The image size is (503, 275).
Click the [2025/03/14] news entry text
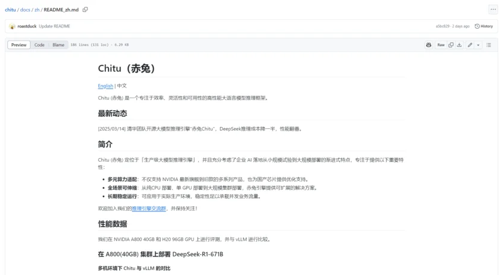[200, 129]
